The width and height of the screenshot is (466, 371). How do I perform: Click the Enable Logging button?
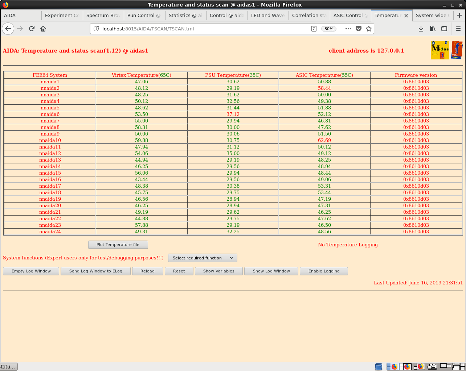click(x=324, y=271)
